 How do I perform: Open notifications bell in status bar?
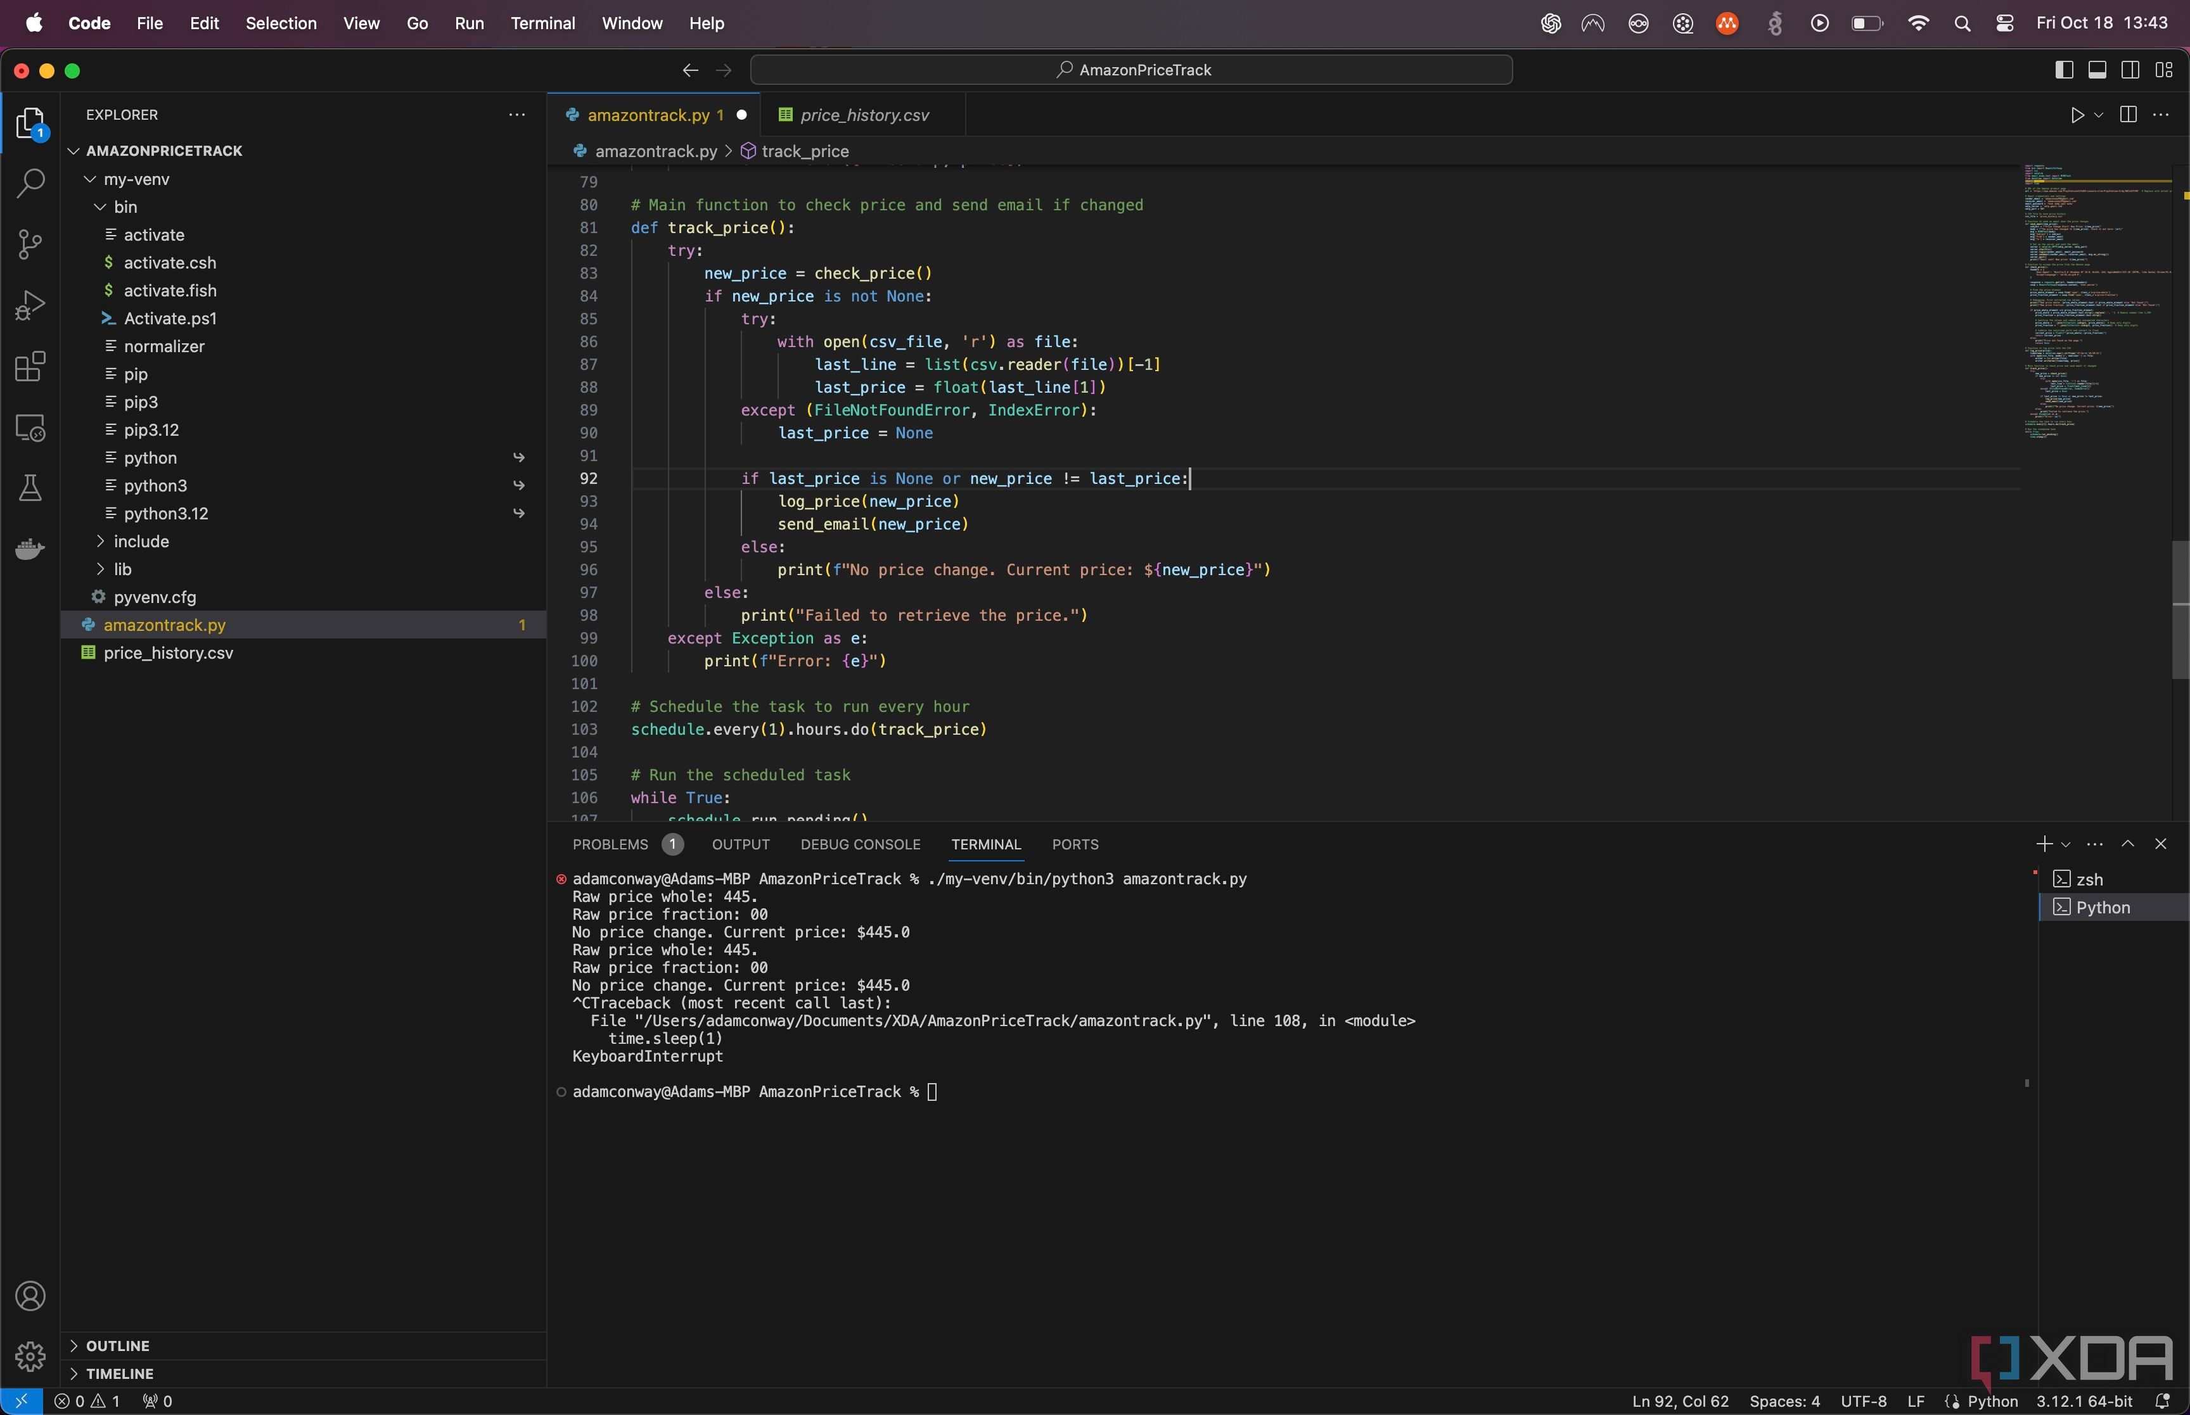2162,1401
